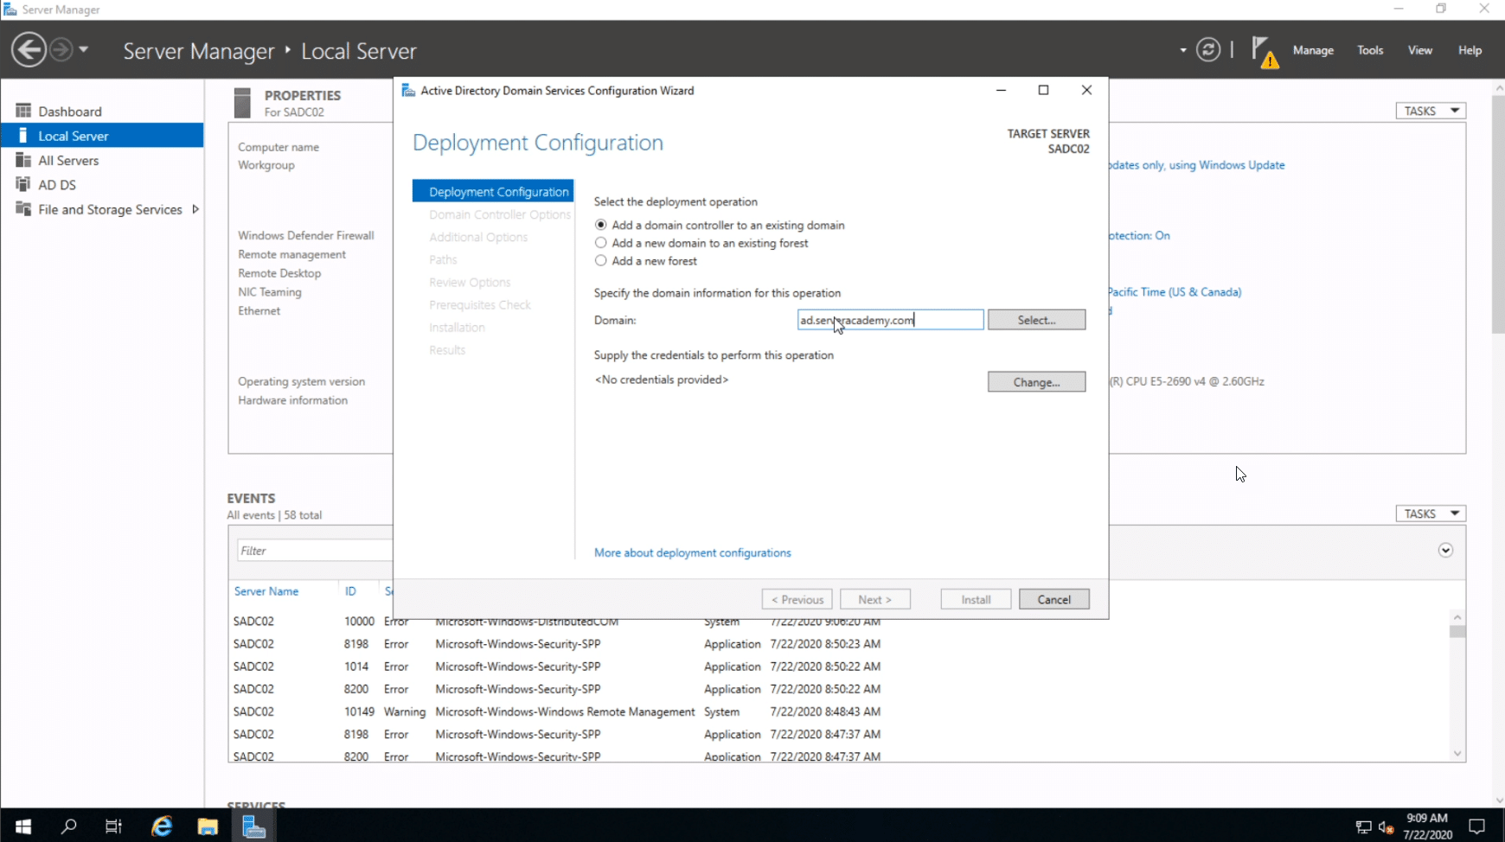Click the Windows Start button
The image size is (1505, 842).
[x=23, y=826]
